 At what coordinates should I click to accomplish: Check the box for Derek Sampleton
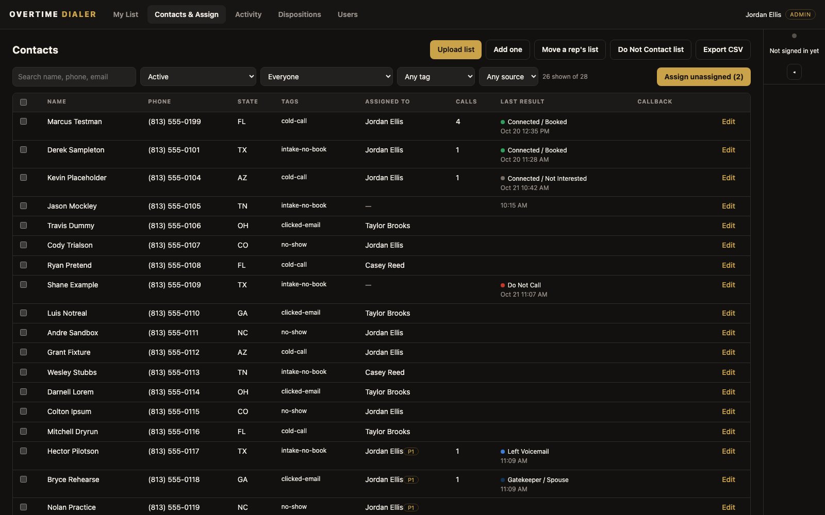point(23,149)
